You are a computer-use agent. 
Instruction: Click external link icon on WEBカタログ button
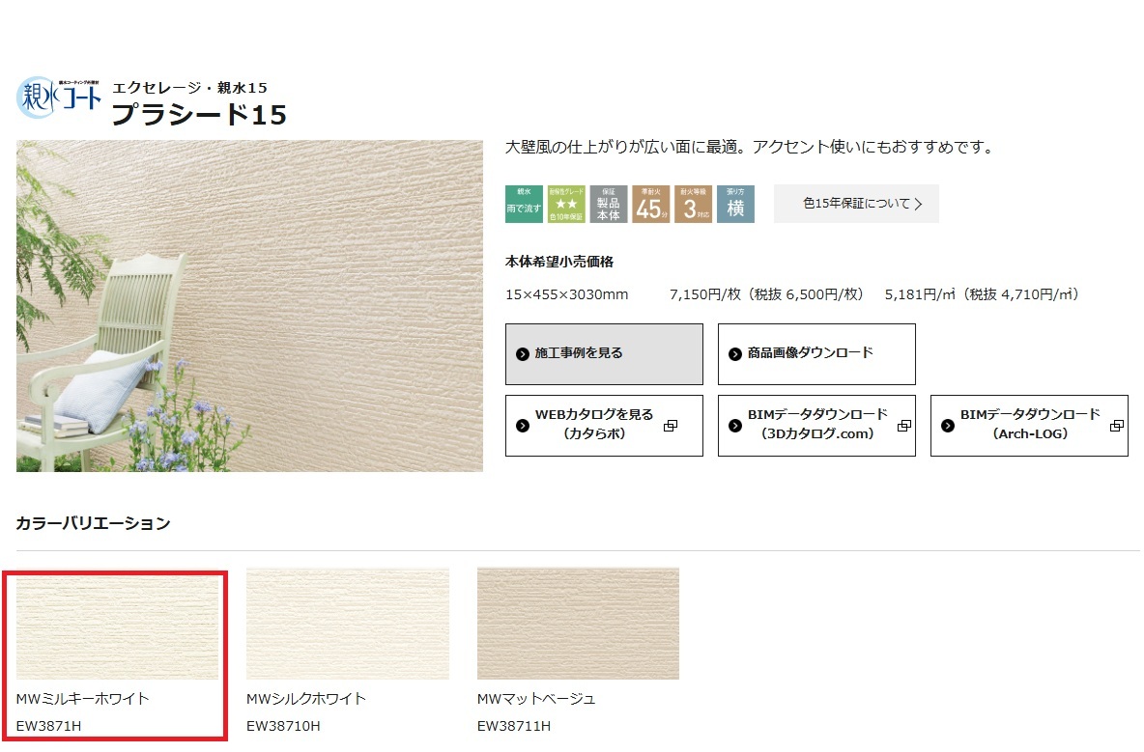(671, 426)
